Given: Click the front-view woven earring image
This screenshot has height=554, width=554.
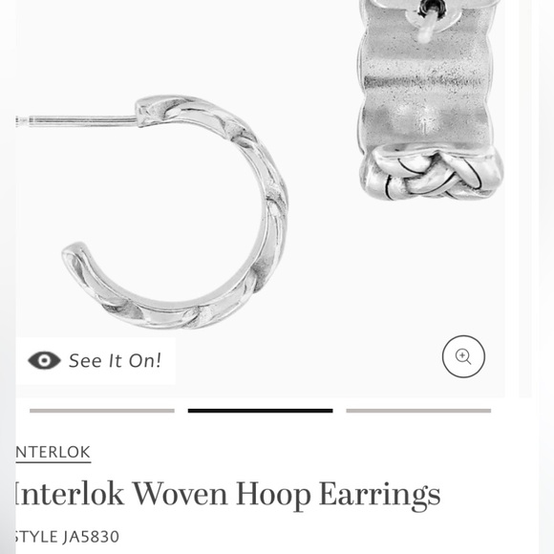Looking at the screenshot, I should click(x=431, y=100).
